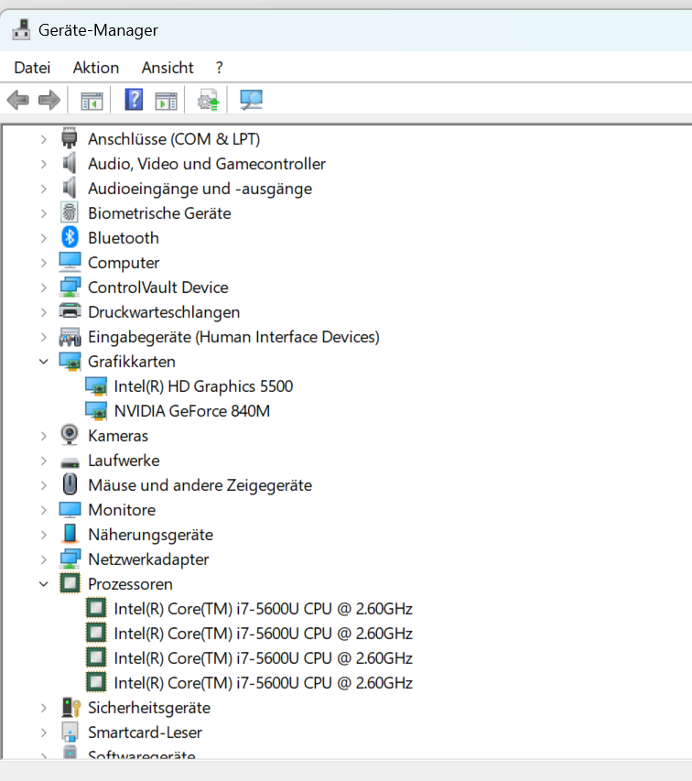This screenshot has height=781, width=692.
Task: Go forward with the right arrow toolbar button
Action: [49, 100]
